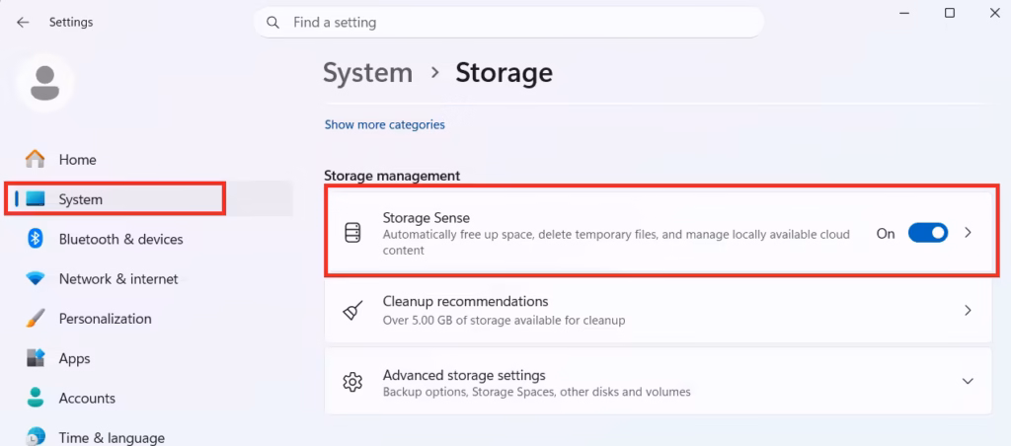1011x446 pixels.
Task: Select System in the sidebar
Action: [x=148, y=199]
